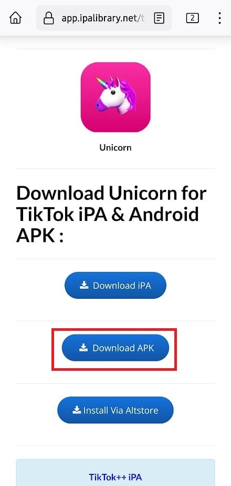This screenshot has width=231, height=486.
Task: Click the Install Via Altstore button
Action: 115,410
